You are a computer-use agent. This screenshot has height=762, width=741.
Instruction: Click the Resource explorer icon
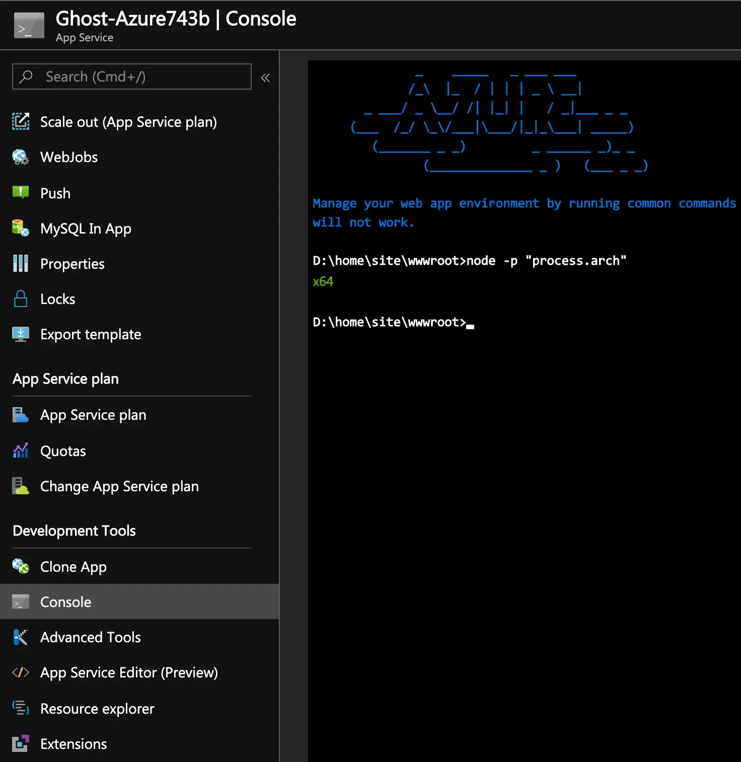21,708
